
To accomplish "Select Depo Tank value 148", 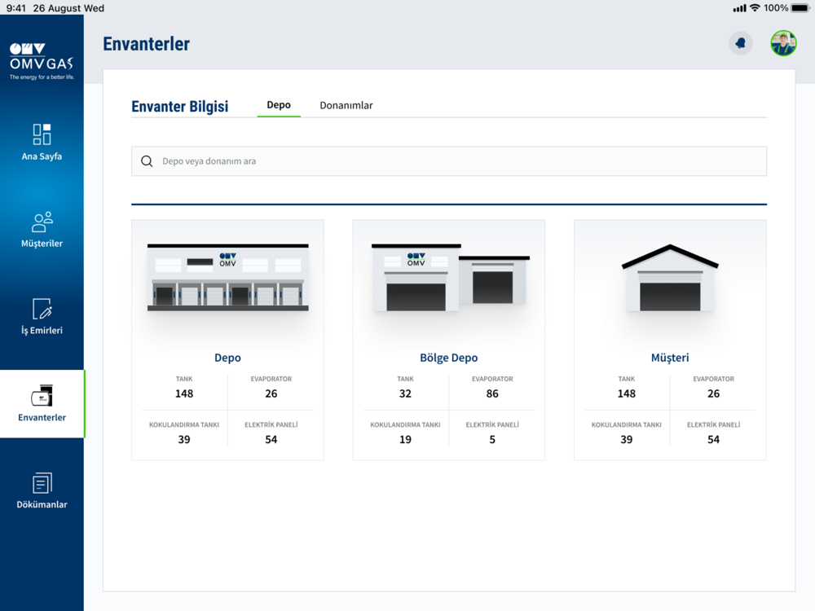I will click(x=184, y=393).
